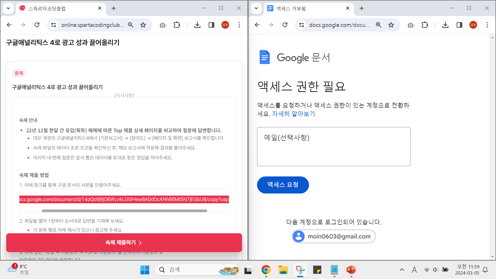
Task: Go forward in the Google Docs window
Action: pyautogui.click(x=271, y=25)
